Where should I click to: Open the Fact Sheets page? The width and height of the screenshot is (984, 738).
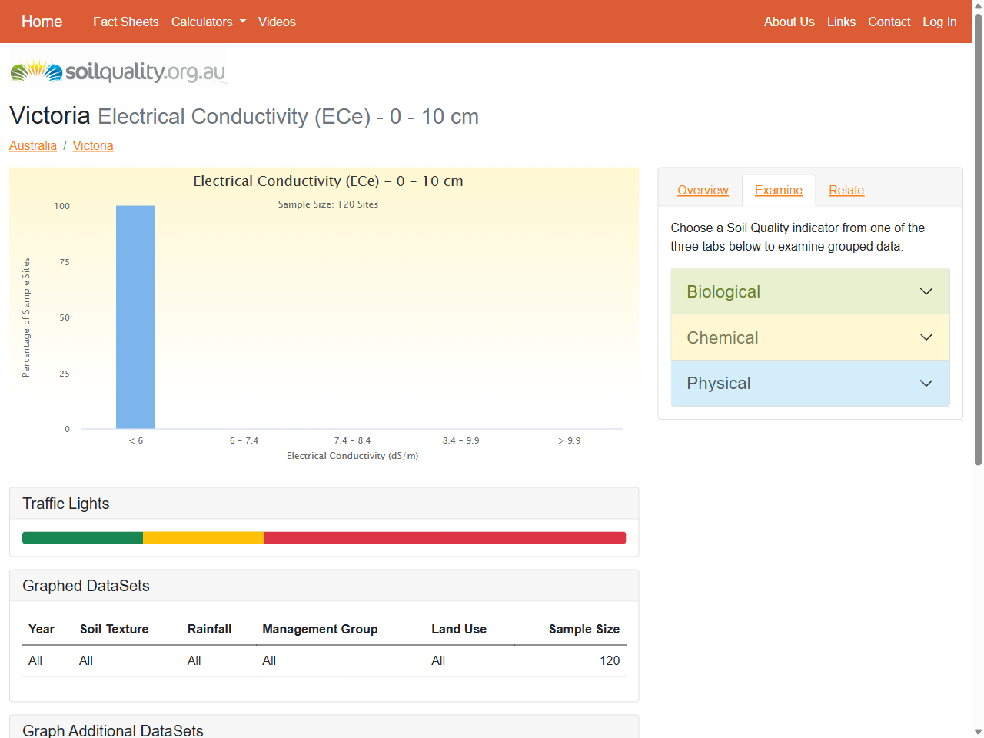[125, 22]
